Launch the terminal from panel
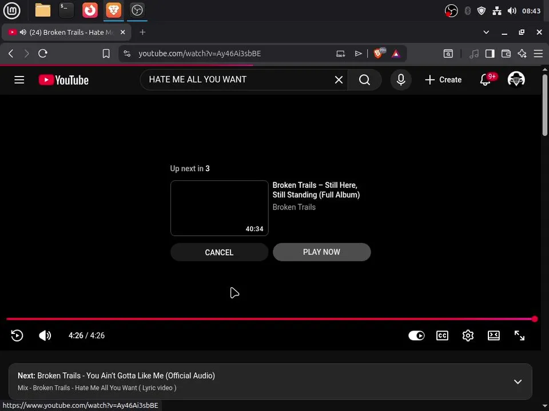This screenshot has width=549, height=411. (x=66, y=10)
